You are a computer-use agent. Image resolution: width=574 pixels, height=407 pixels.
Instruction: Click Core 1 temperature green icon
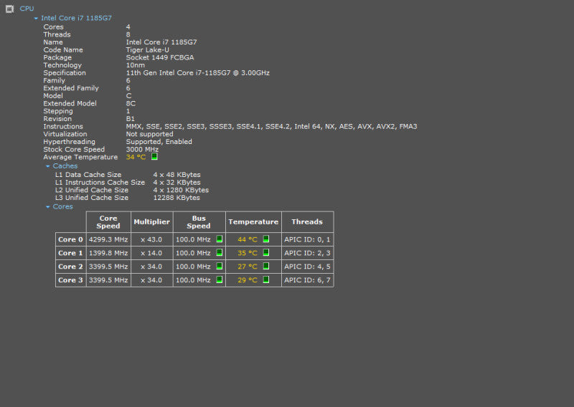click(266, 253)
